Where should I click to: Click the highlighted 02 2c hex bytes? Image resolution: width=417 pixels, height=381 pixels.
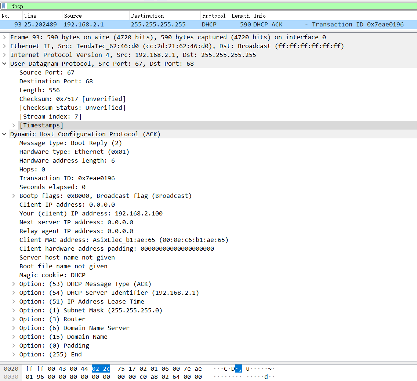(x=101, y=369)
